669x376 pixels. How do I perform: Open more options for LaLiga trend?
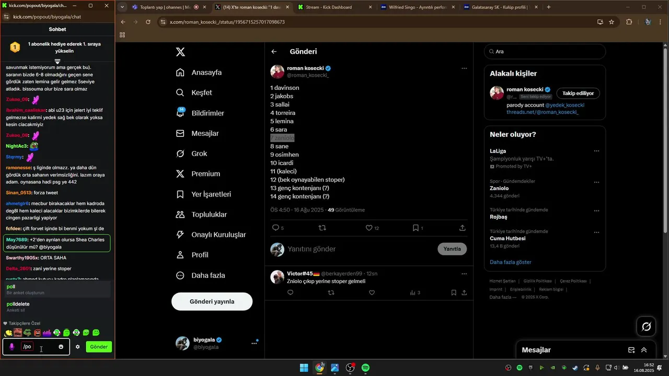click(x=596, y=151)
